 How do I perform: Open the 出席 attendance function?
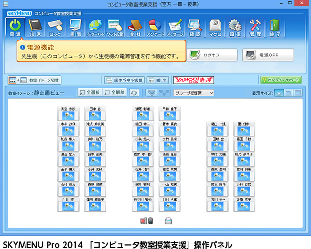click(x=35, y=27)
